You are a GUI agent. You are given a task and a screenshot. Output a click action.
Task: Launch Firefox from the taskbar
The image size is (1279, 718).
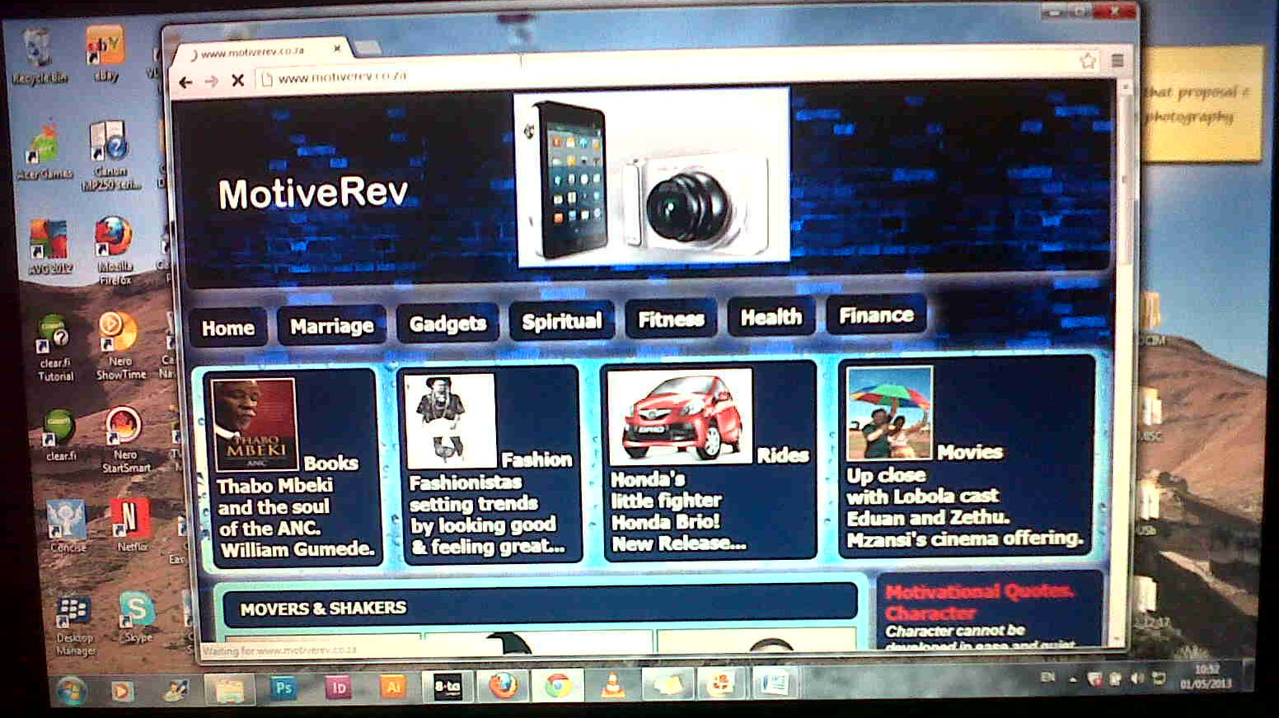[x=504, y=686]
